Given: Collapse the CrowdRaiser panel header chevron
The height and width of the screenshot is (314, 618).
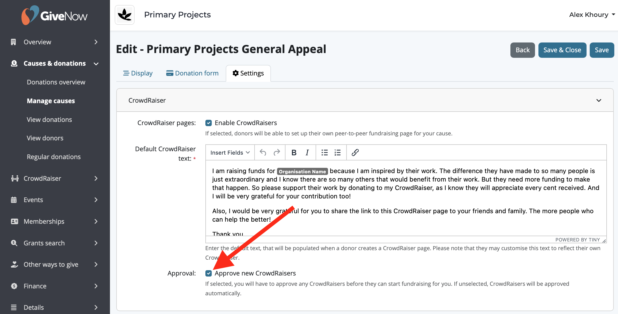Looking at the screenshot, I should click(x=599, y=101).
